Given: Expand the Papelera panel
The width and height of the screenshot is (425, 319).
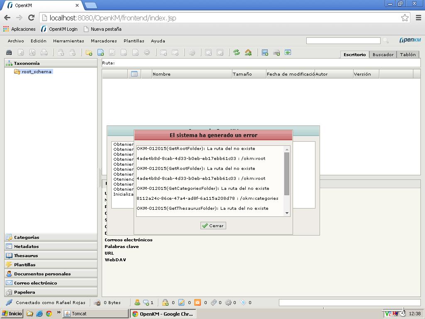Looking at the screenshot, I should 24,292.
